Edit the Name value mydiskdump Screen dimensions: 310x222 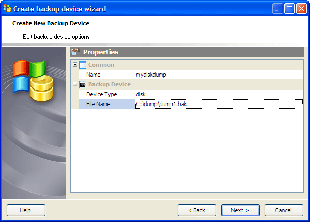217,75
